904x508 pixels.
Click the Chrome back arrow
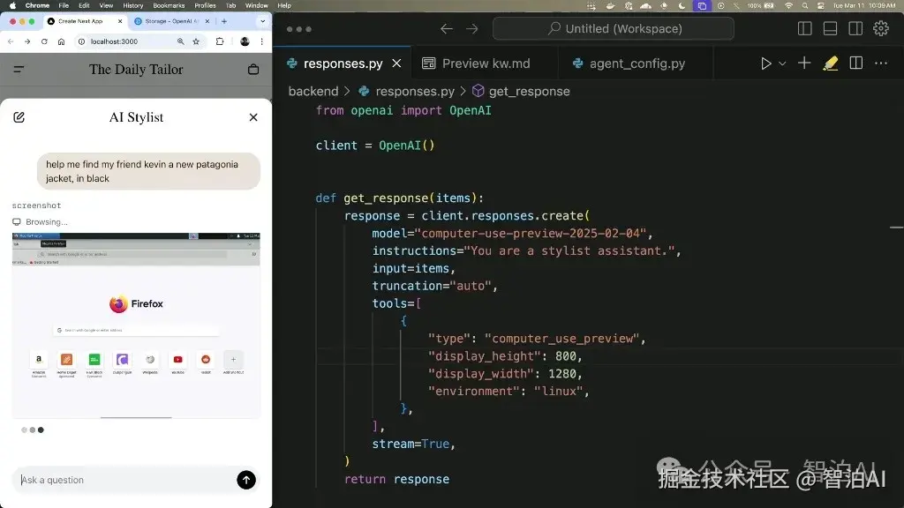tap(11, 41)
